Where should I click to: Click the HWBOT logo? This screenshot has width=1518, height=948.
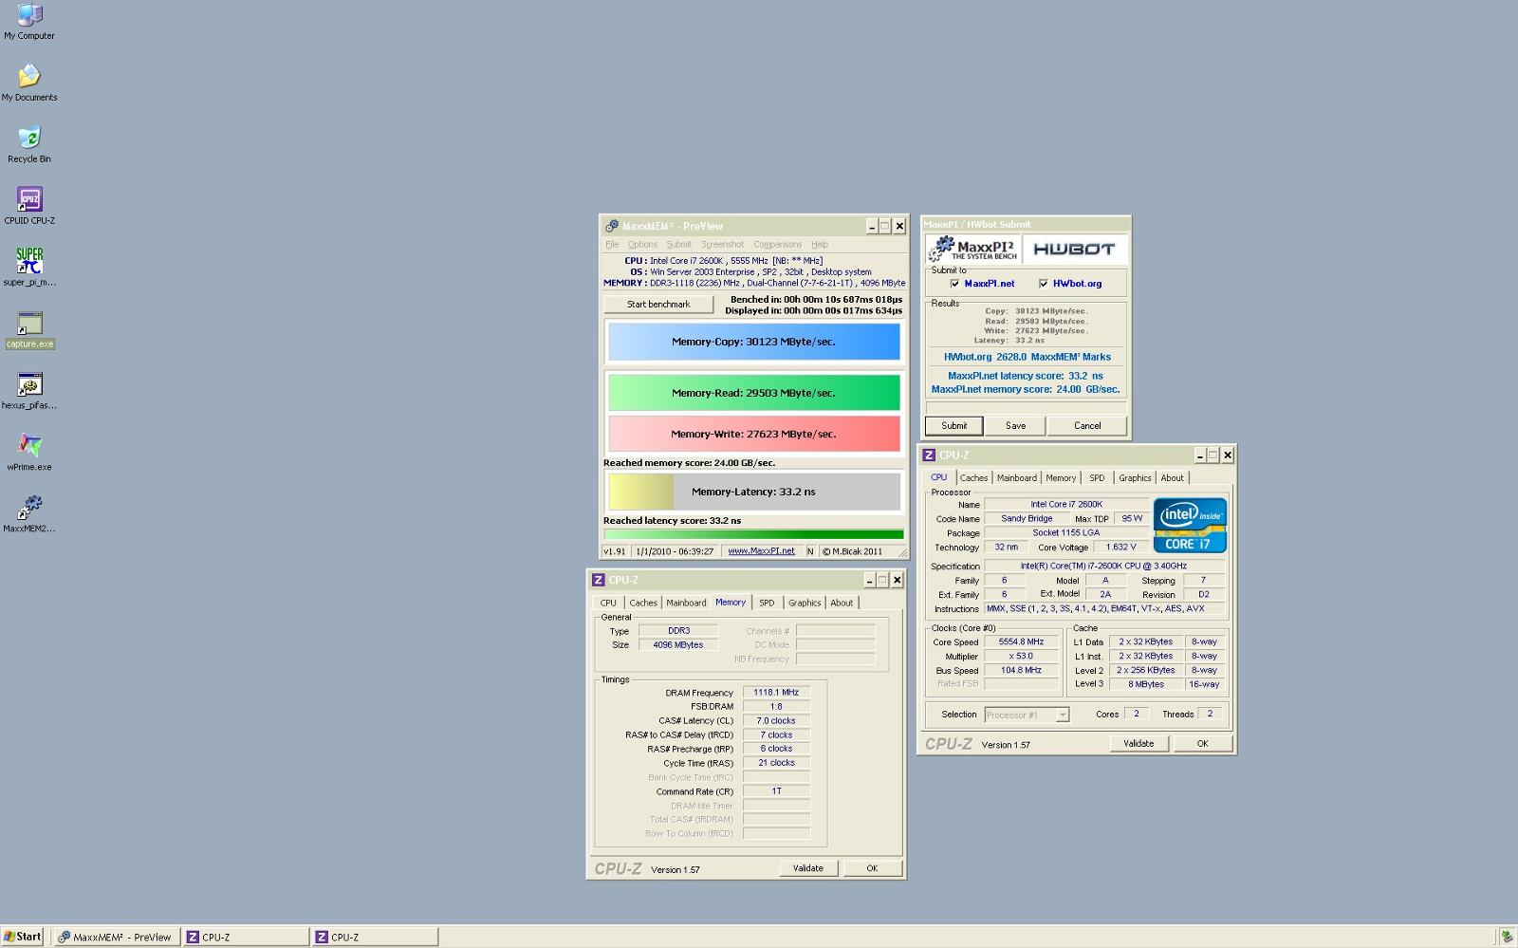pos(1074,249)
